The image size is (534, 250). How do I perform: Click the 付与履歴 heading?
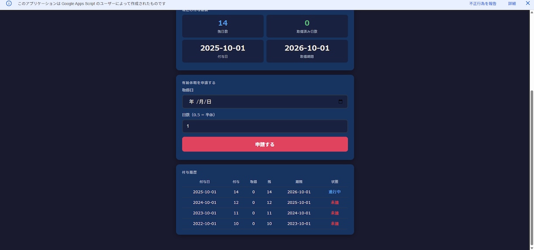190,173
